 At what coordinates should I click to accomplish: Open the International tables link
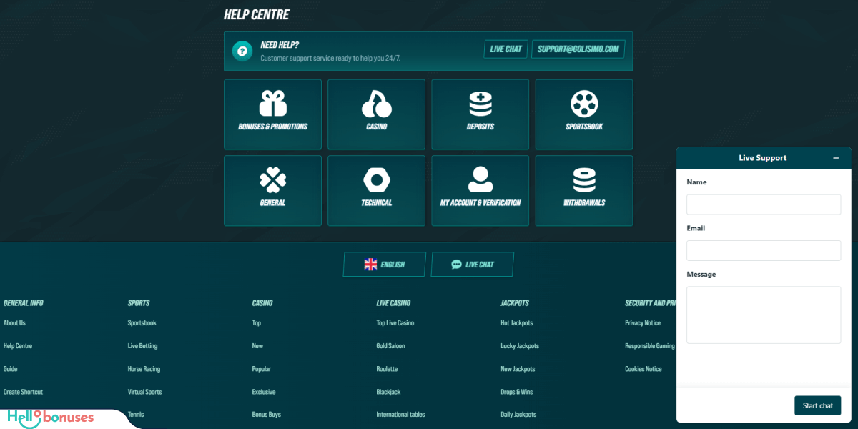point(401,415)
